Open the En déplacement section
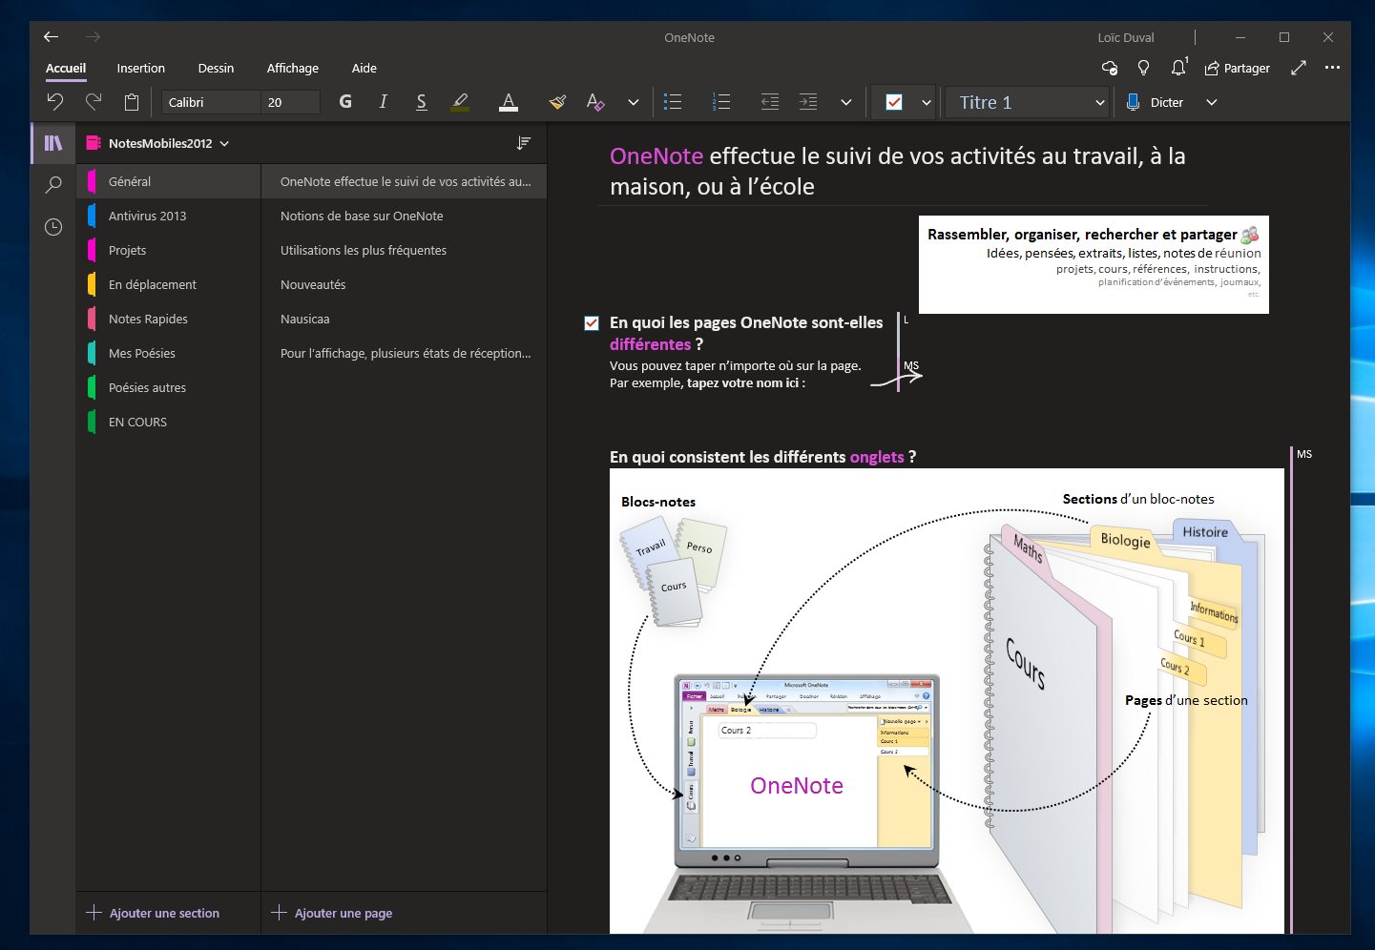 coord(169,284)
